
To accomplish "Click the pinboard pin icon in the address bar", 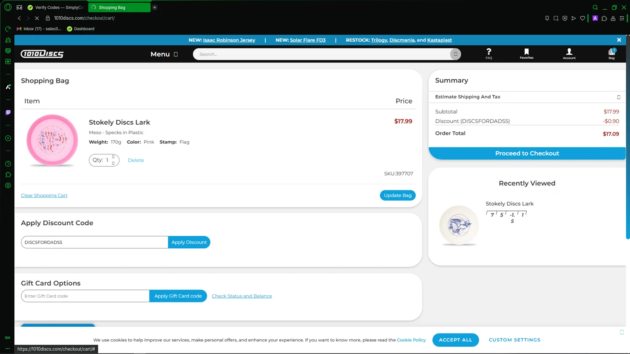I will [547, 18].
